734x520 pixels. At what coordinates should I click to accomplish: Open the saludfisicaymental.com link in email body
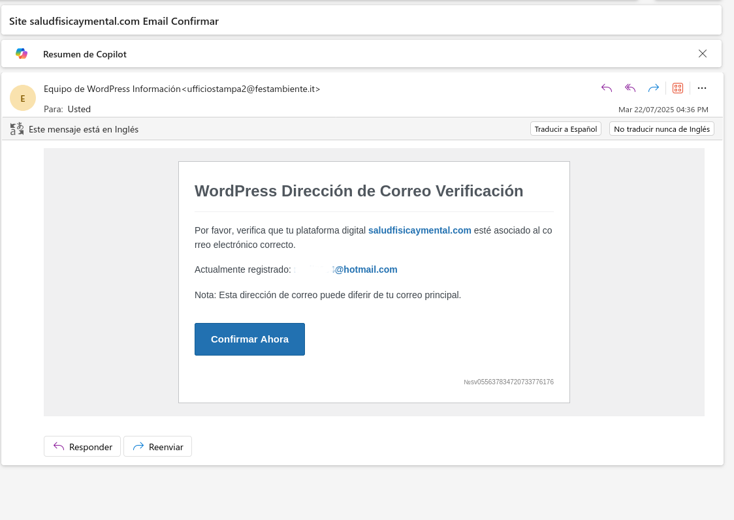coord(419,230)
